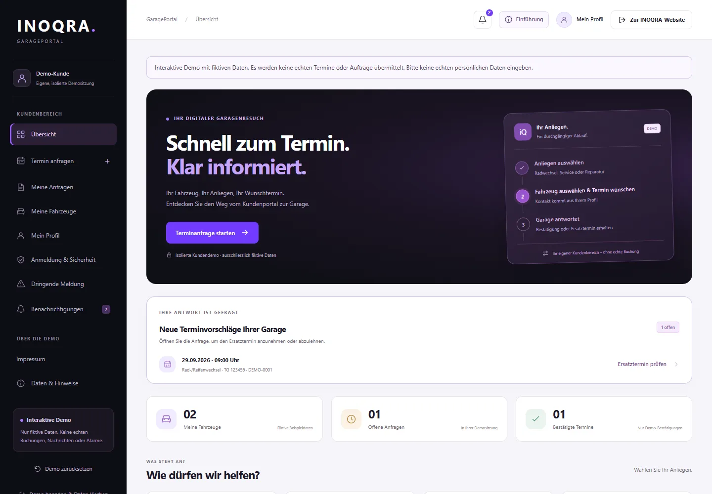The image size is (712, 494).
Task: Click the Dringende Meldung warning triangle icon
Action: [x=21, y=284]
